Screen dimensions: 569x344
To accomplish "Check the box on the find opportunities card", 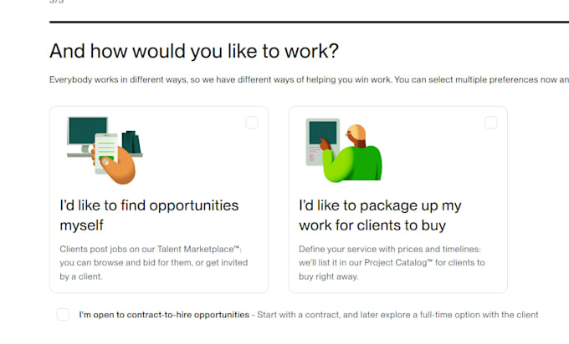I will (x=252, y=123).
